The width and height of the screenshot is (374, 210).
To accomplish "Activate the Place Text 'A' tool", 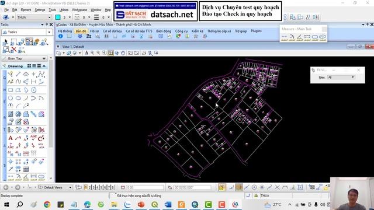I will (x=11, y=138).
